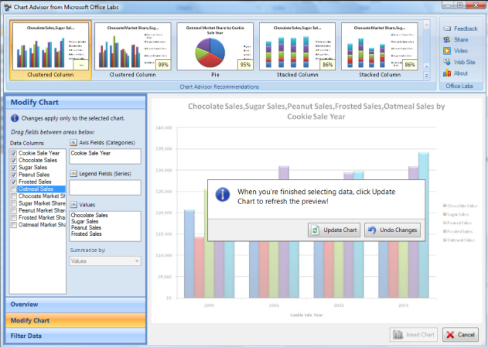Select 'Peanut Sales' in the Values box
This screenshot has width=488, height=347.
(x=86, y=227)
